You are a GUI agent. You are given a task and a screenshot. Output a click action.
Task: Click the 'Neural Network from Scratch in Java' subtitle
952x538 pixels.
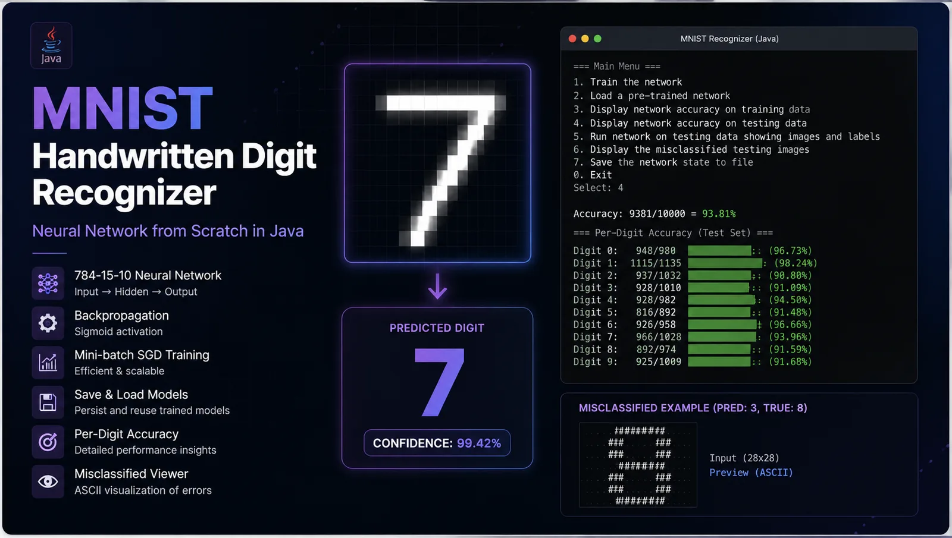[168, 231]
